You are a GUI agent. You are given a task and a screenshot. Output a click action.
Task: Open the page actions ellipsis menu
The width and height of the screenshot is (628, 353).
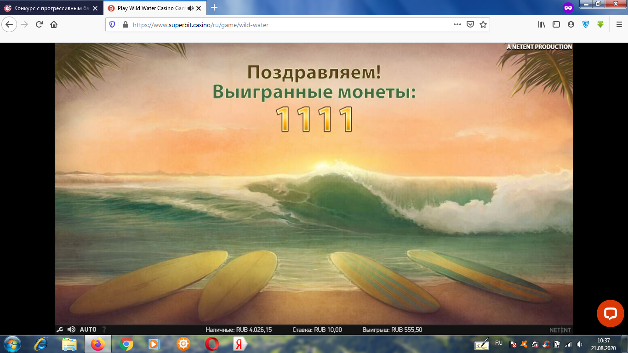(x=457, y=24)
